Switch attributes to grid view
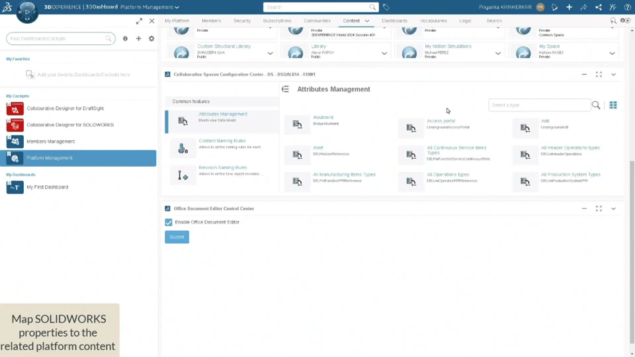The width and height of the screenshot is (635, 357). point(613,105)
